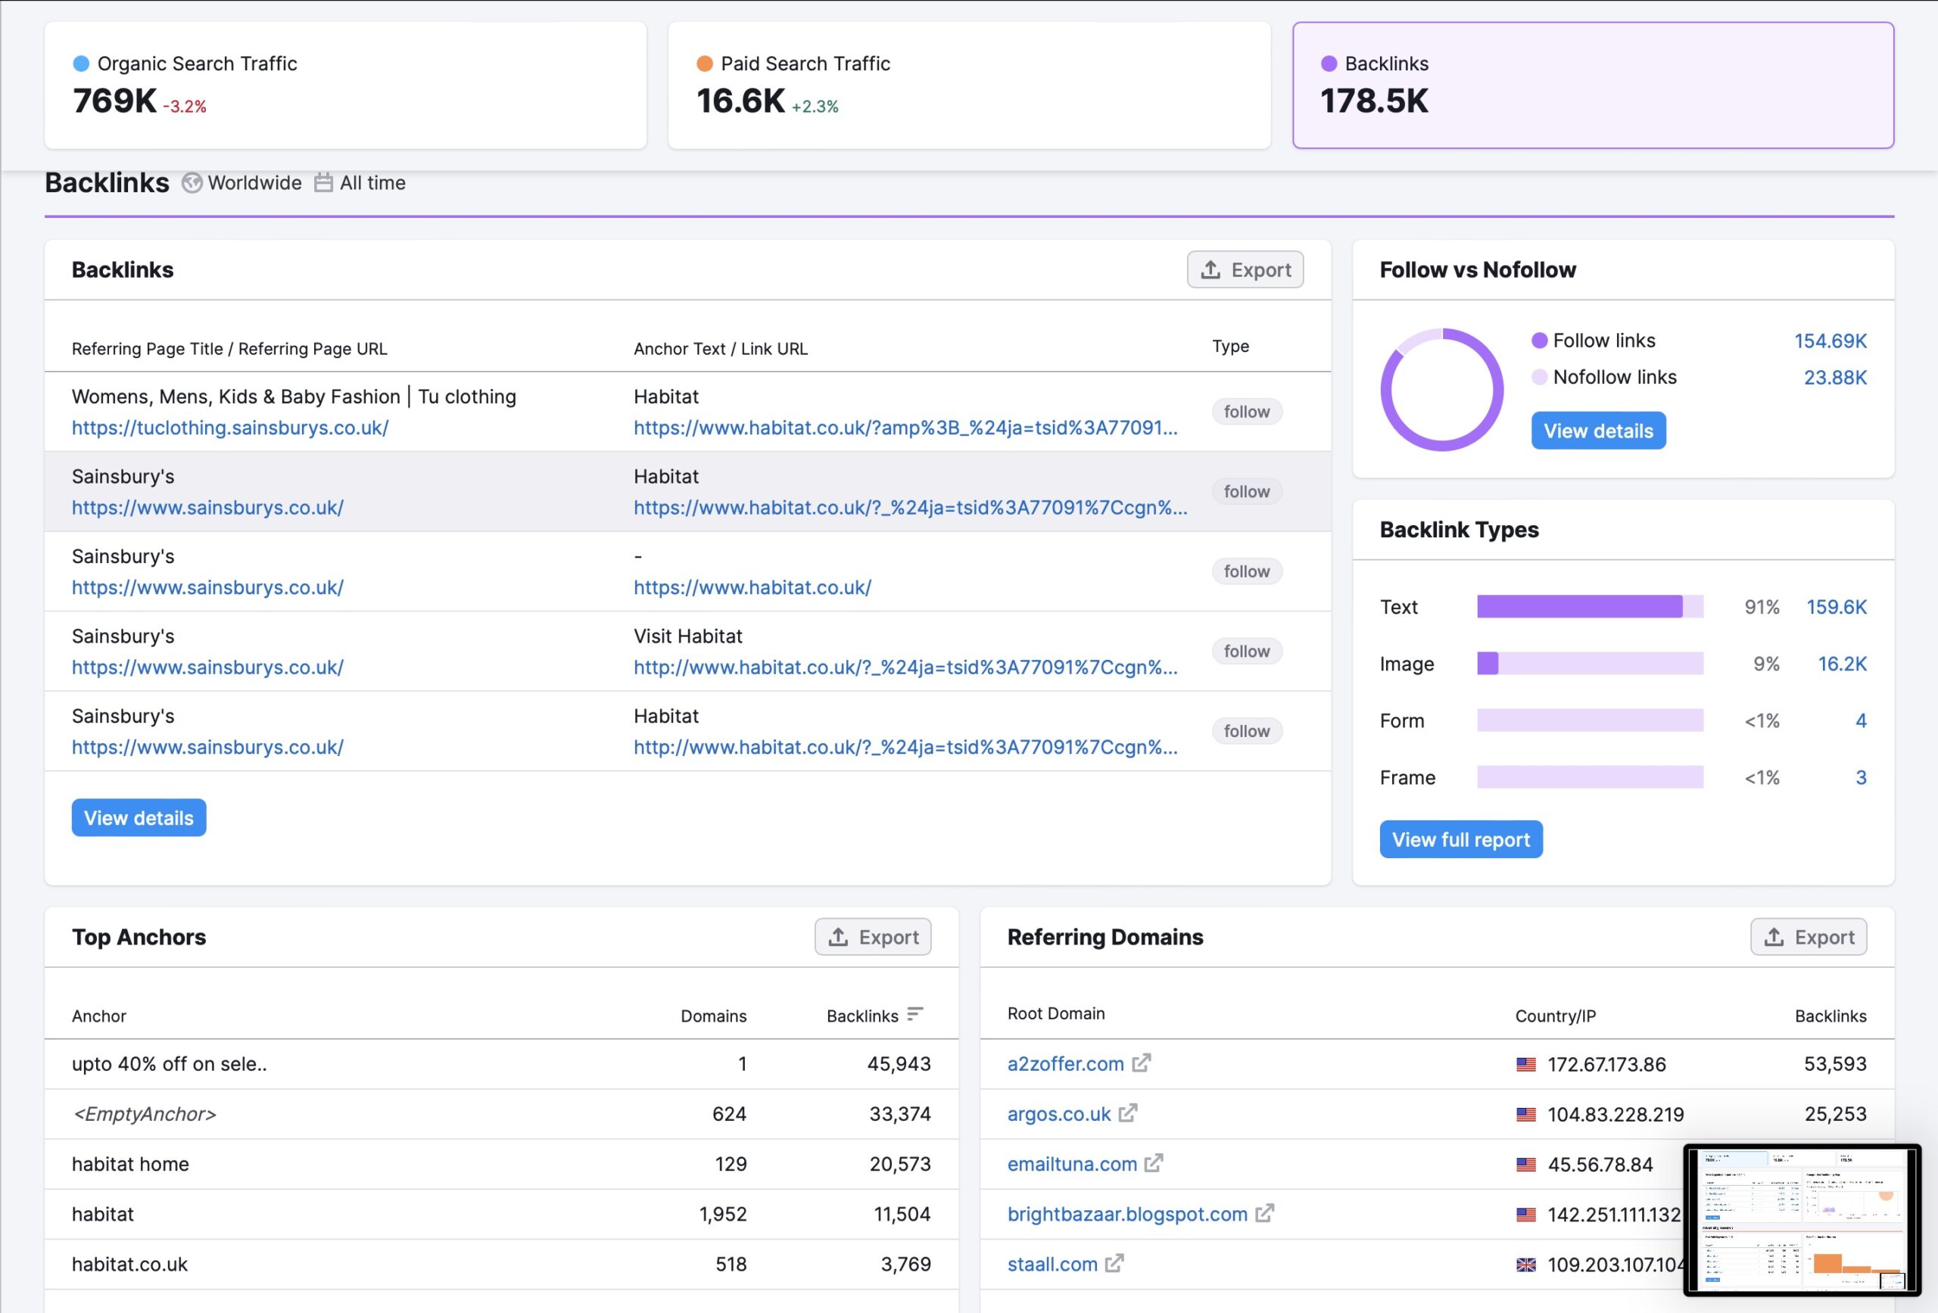
Task: Click the 104.83.228.219 IP address
Action: pos(1616,1115)
